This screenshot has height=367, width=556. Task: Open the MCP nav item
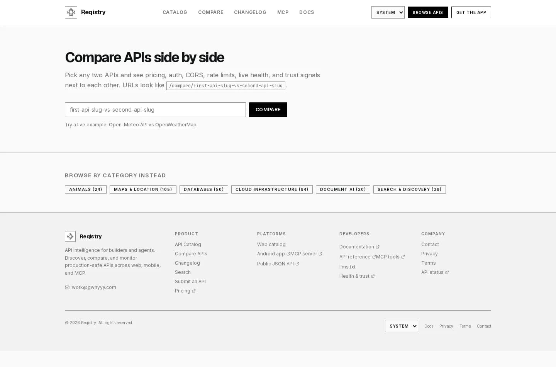(283, 12)
